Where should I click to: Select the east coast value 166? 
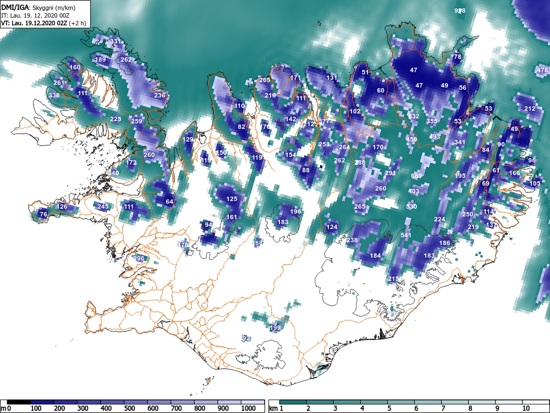514,173
